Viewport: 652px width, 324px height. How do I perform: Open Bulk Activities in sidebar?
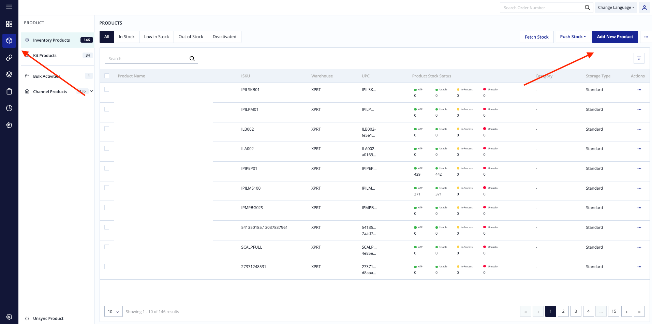pos(57,76)
